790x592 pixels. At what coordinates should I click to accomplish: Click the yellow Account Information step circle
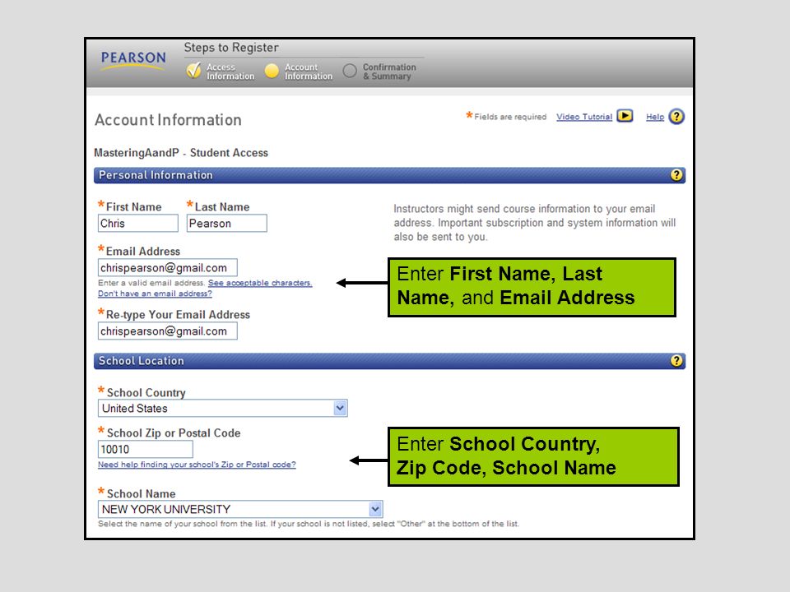[x=272, y=71]
